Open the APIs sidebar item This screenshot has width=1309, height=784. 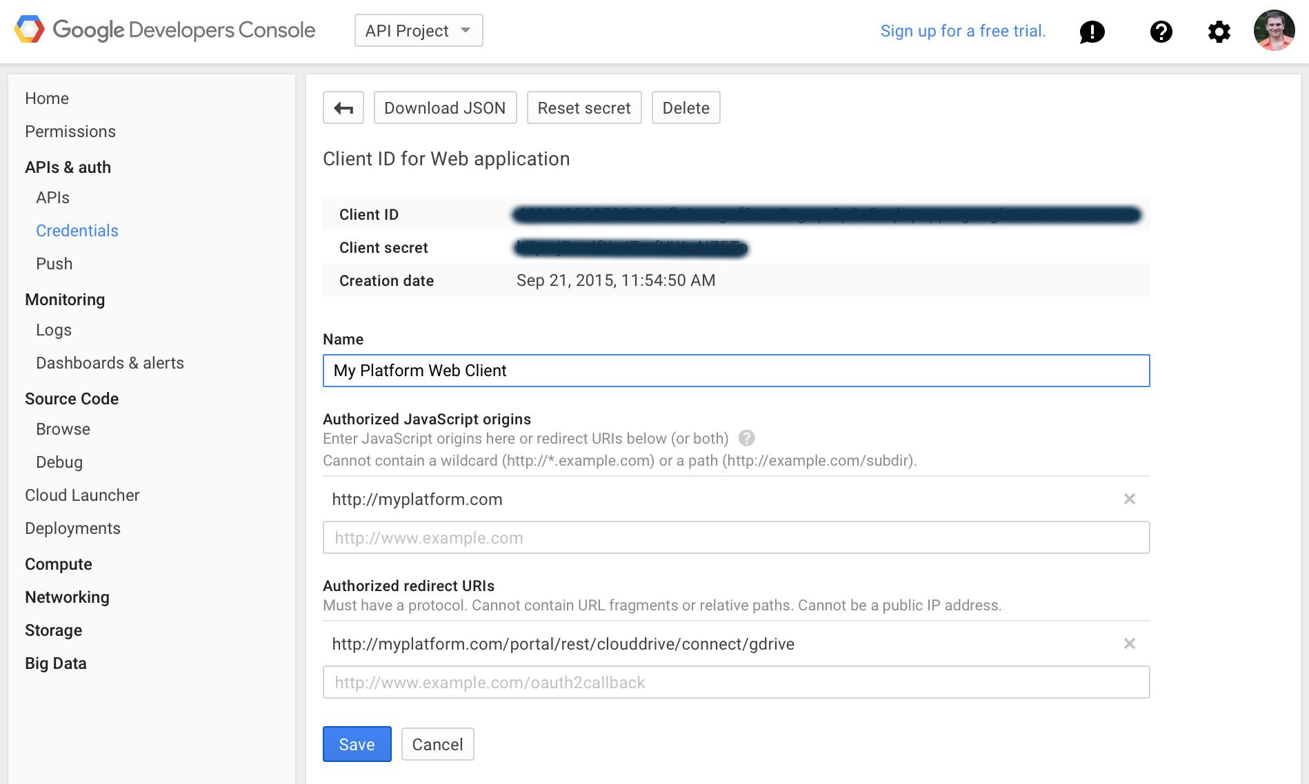tap(52, 198)
